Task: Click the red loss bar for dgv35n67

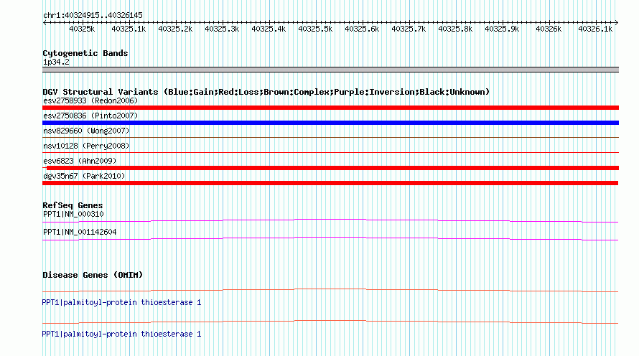Action: tap(330, 183)
